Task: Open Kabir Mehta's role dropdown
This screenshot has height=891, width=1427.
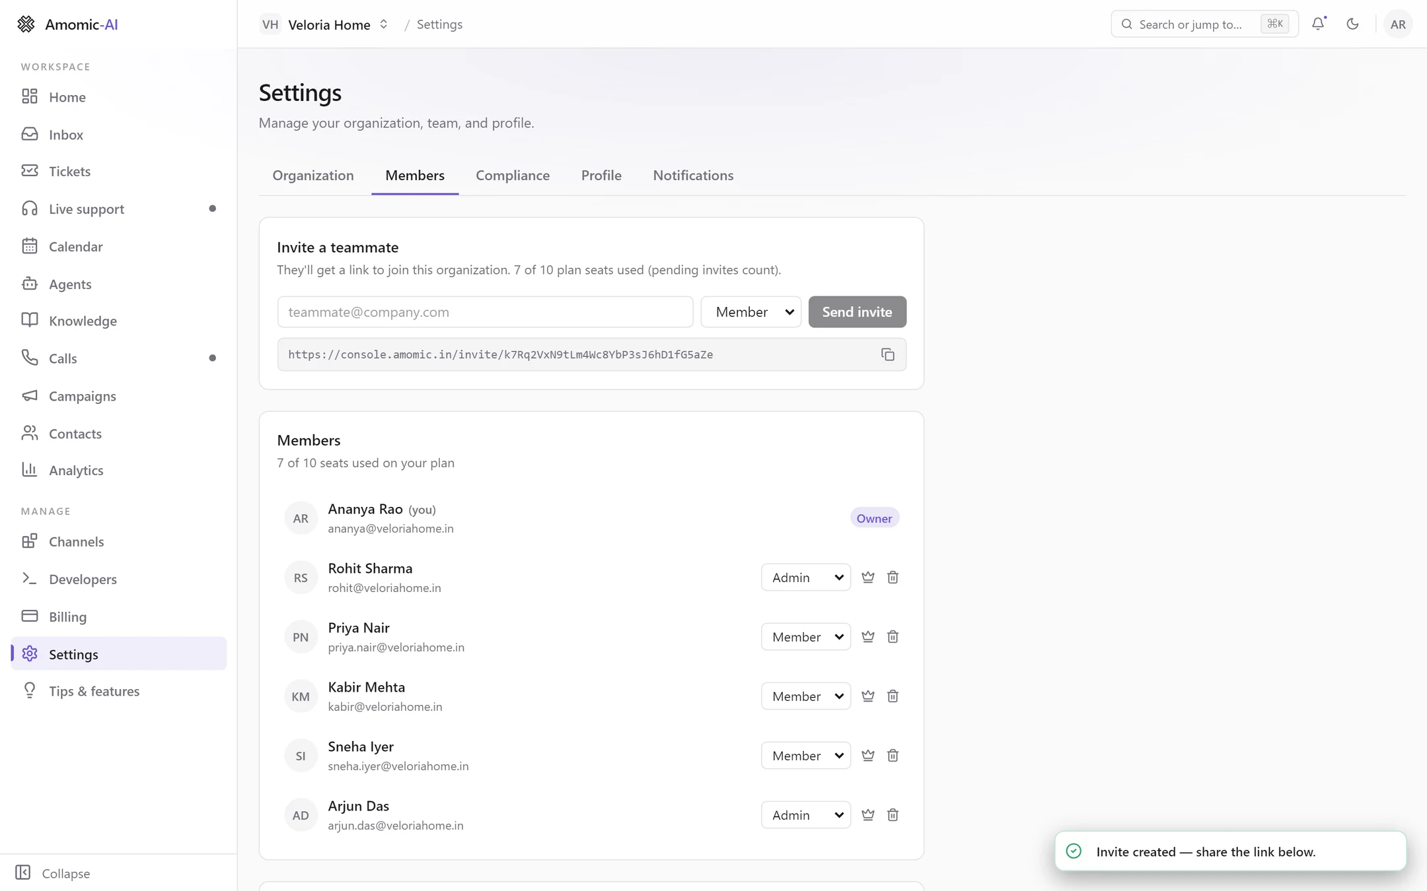Action: click(805, 696)
